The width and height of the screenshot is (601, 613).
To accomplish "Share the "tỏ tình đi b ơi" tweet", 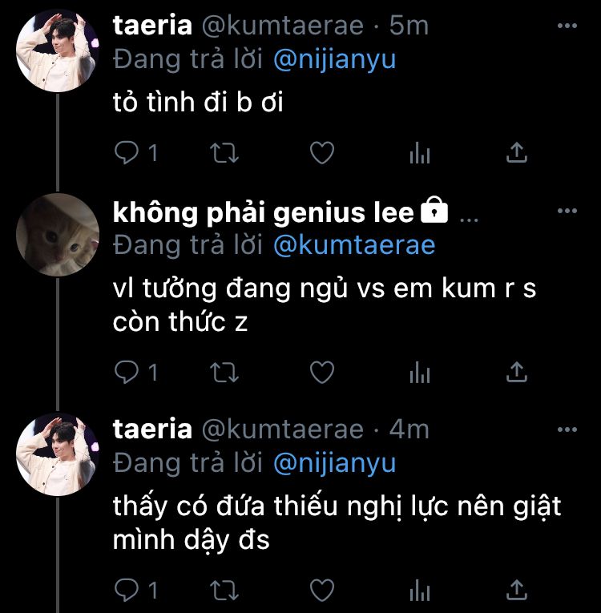I will tap(518, 152).
